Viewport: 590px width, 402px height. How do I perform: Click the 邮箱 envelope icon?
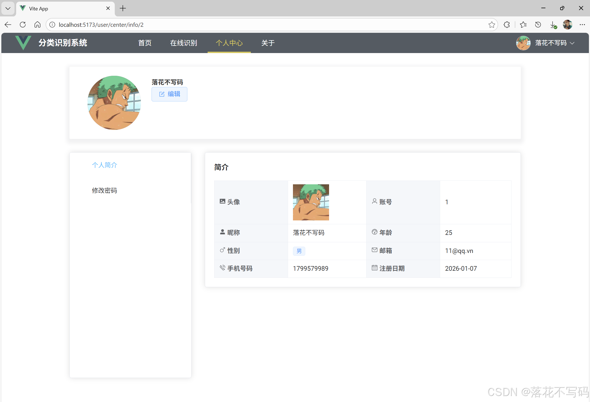click(x=374, y=250)
